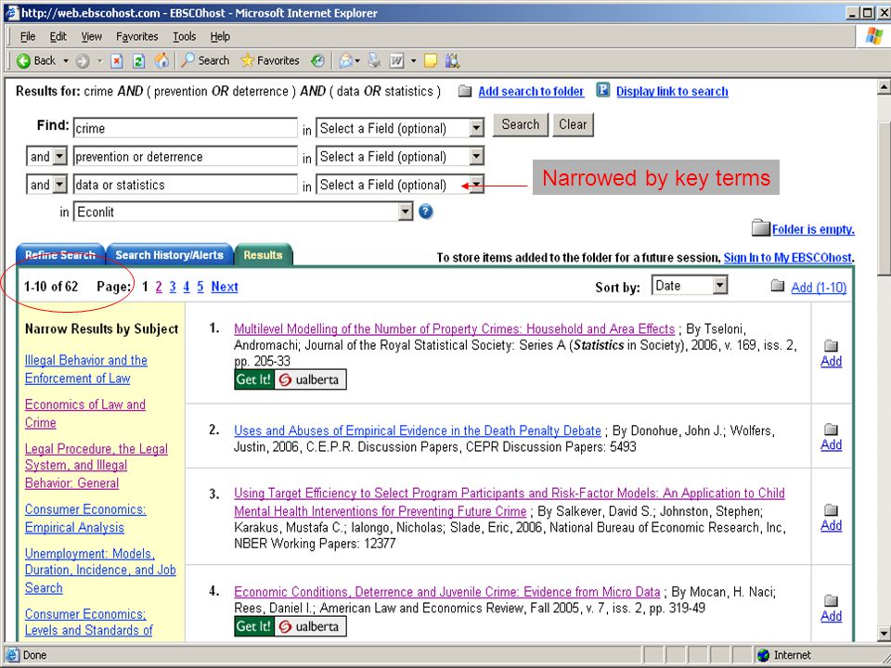The width and height of the screenshot is (891, 668).
Task: Click the blue help question-mark icon
Action: [426, 212]
